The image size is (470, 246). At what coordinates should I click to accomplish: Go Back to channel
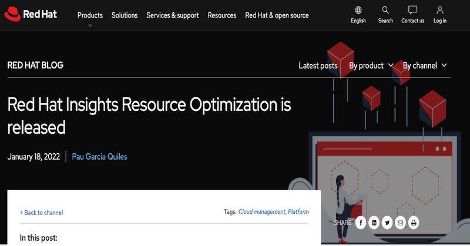point(41,213)
